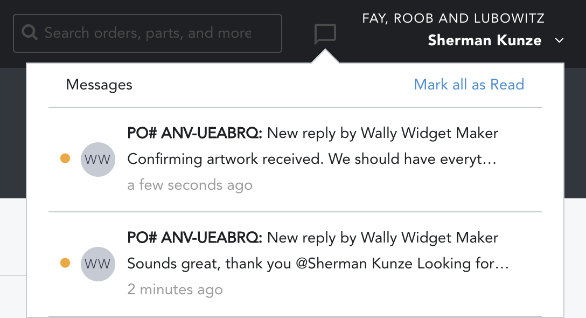Viewport: 586px width, 318px height.
Task: Click WW avatar beside Confirming artwork message
Action: [x=97, y=160]
